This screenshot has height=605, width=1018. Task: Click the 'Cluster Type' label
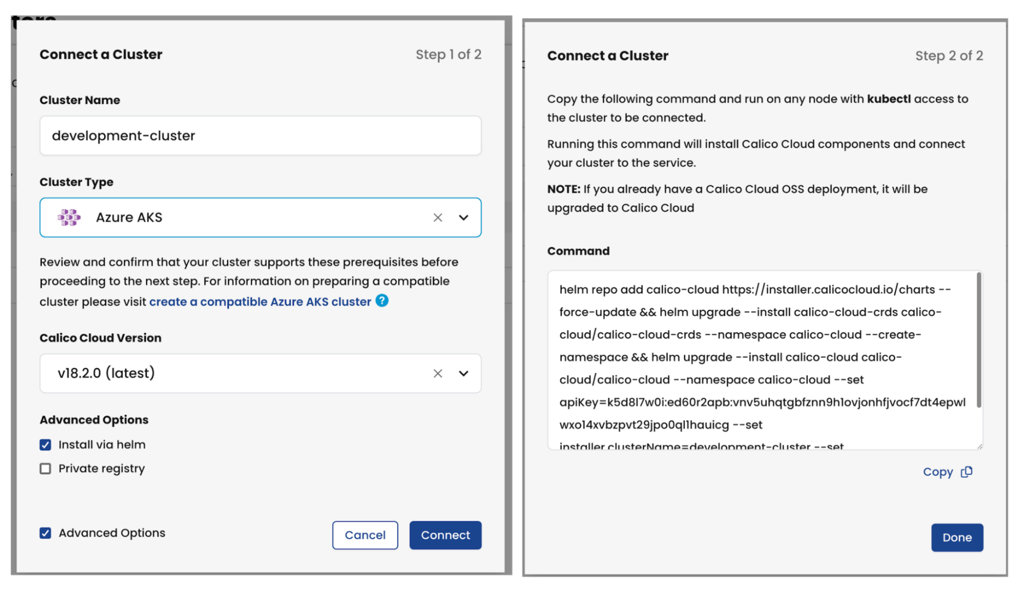(x=76, y=182)
